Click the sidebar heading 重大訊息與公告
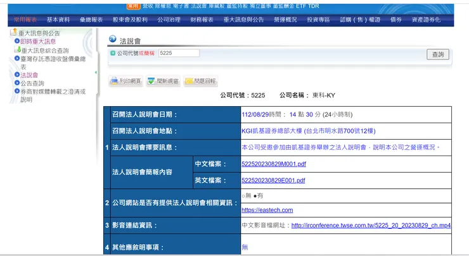The image size is (469, 256). pyautogui.click(x=39, y=33)
